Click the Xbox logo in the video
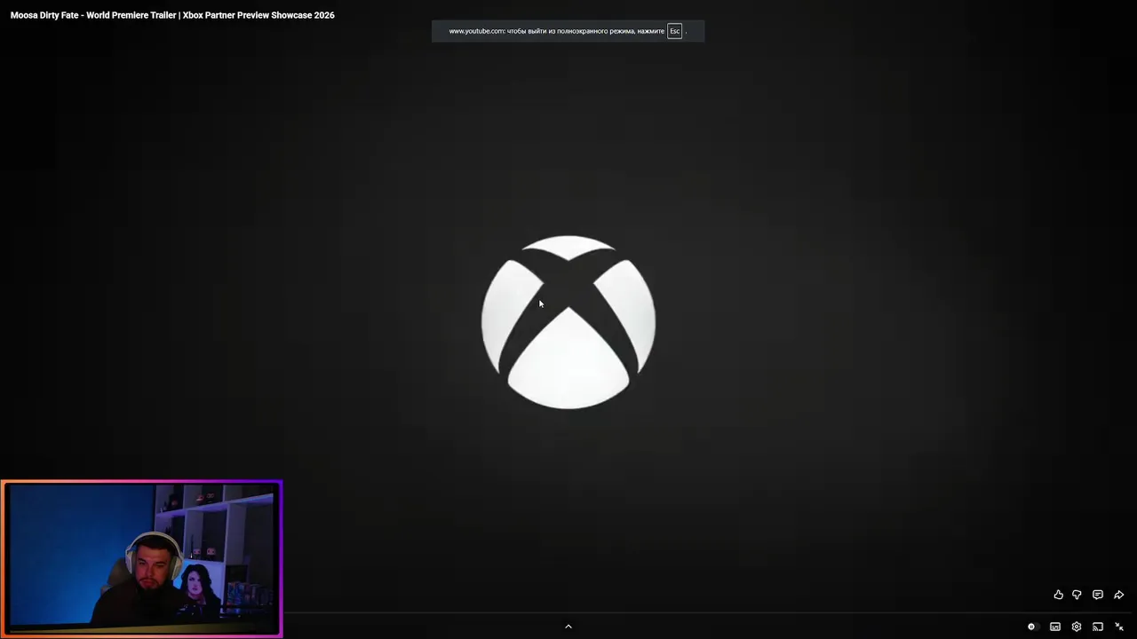The width and height of the screenshot is (1137, 639). tap(568, 322)
